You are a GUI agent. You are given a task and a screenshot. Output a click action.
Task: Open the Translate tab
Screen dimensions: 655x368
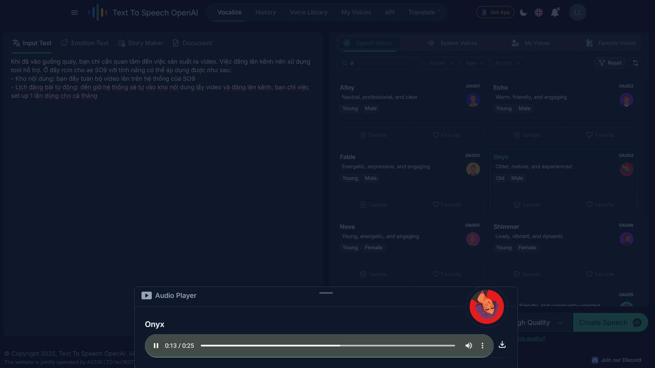424,12
